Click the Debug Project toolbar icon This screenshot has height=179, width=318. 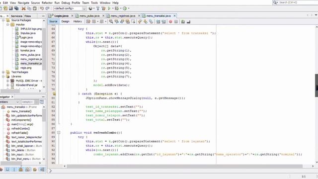click(117, 8)
